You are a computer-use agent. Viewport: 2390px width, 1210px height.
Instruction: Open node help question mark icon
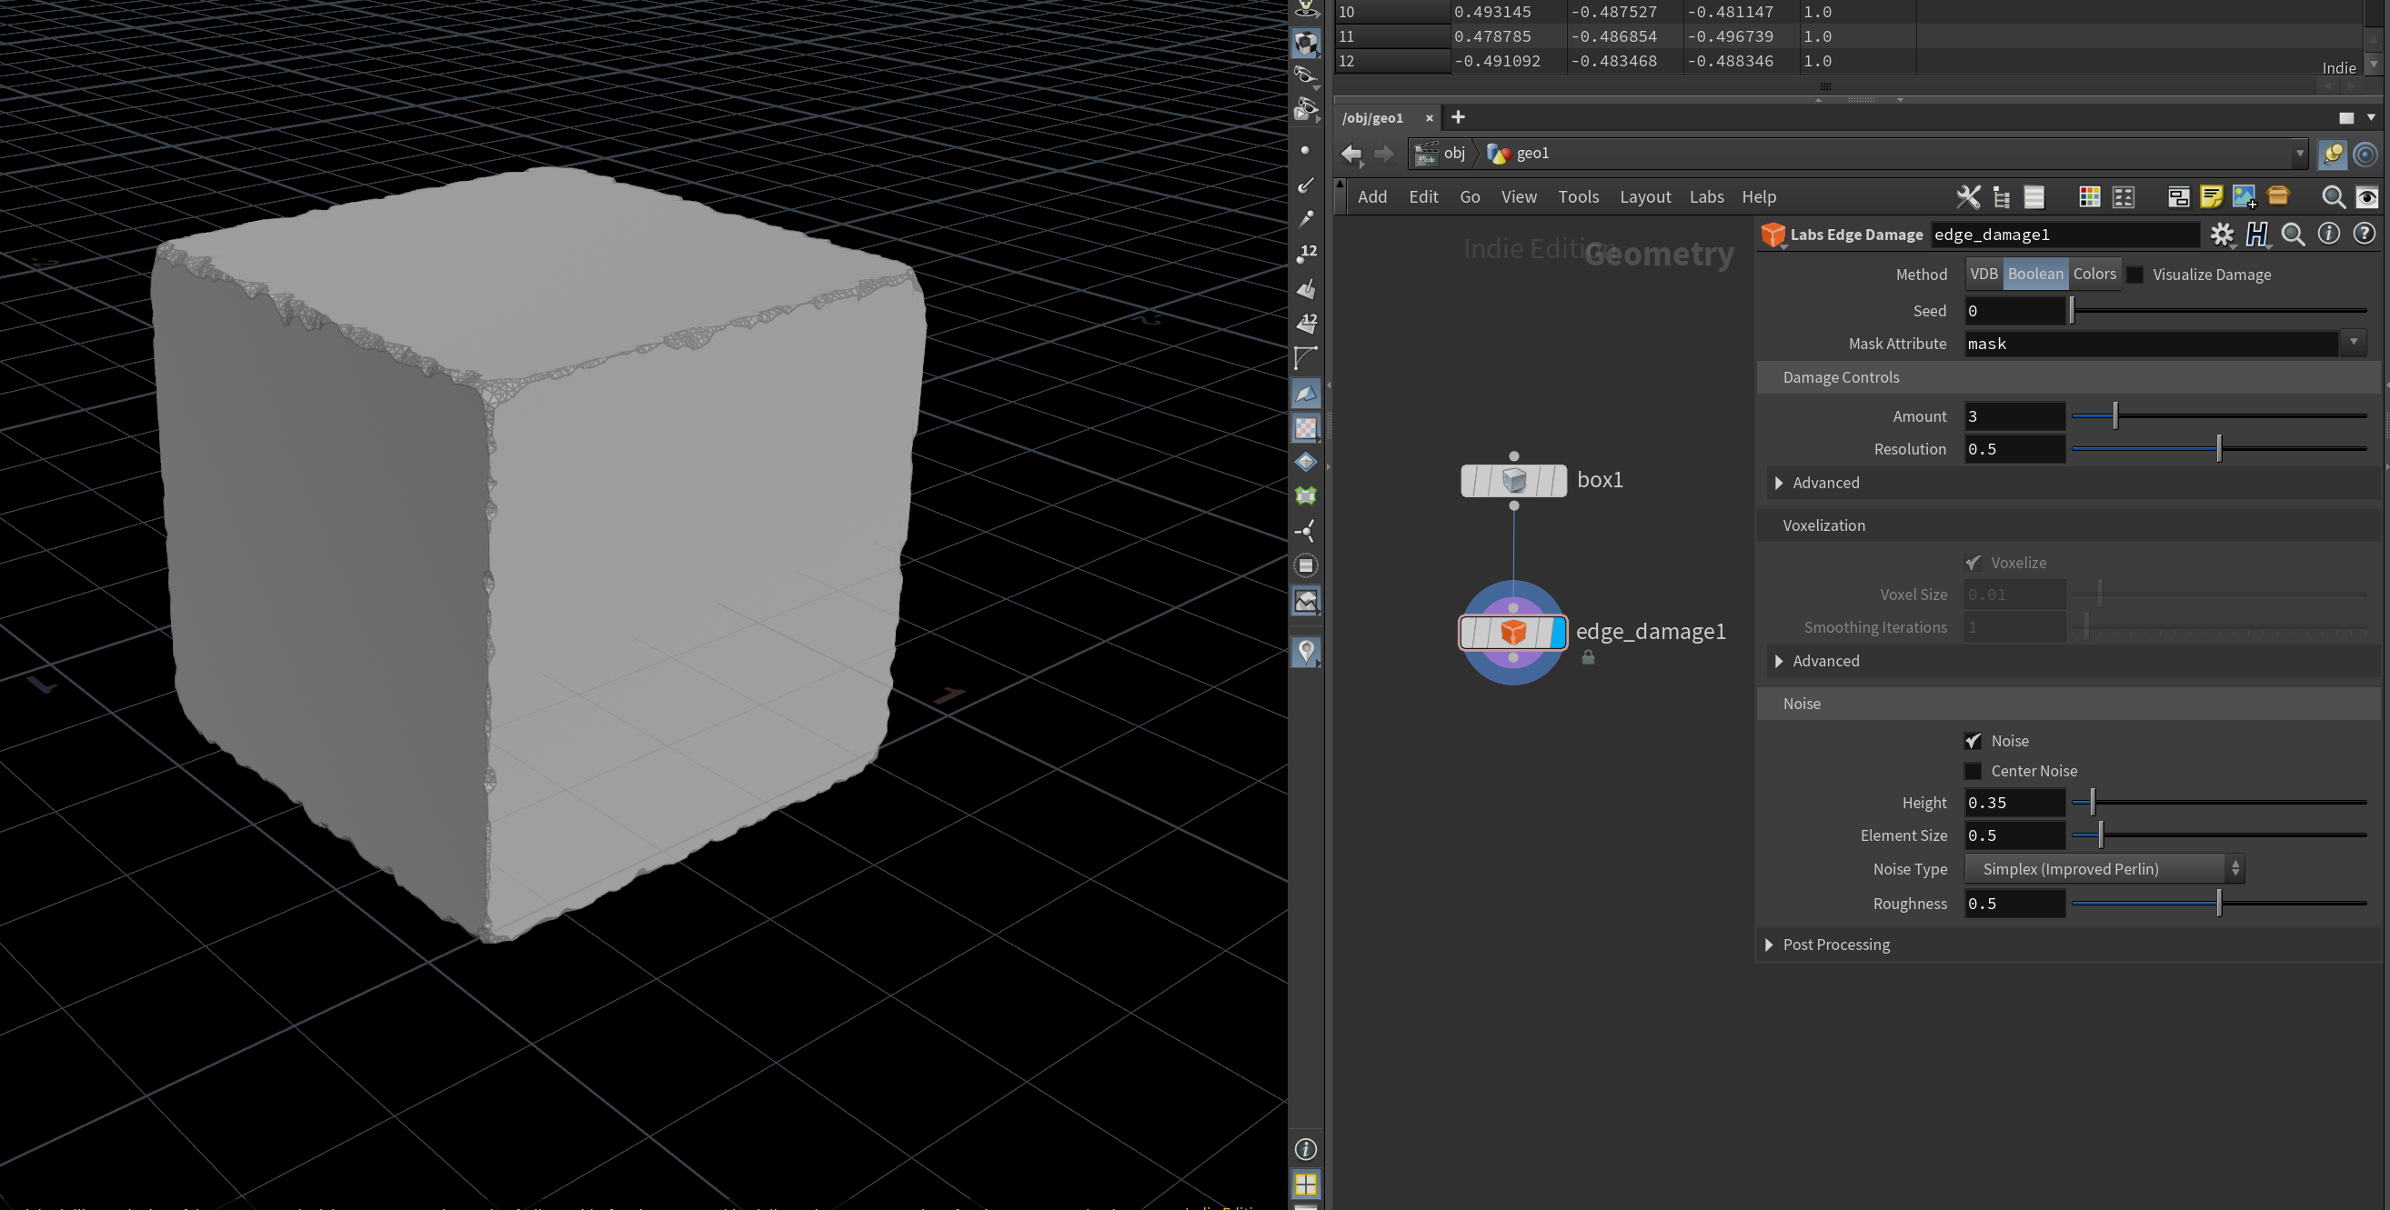click(x=2364, y=234)
